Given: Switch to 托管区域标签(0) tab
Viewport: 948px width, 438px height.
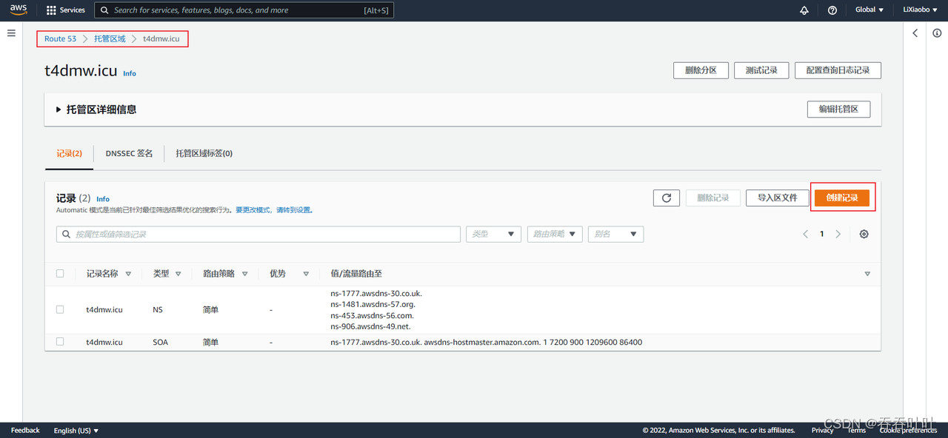Looking at the screenshot, I should (x=204, y=153).
